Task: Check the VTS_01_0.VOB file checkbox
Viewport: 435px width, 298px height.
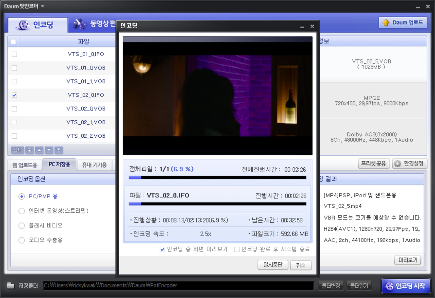Action: (14, 68)
